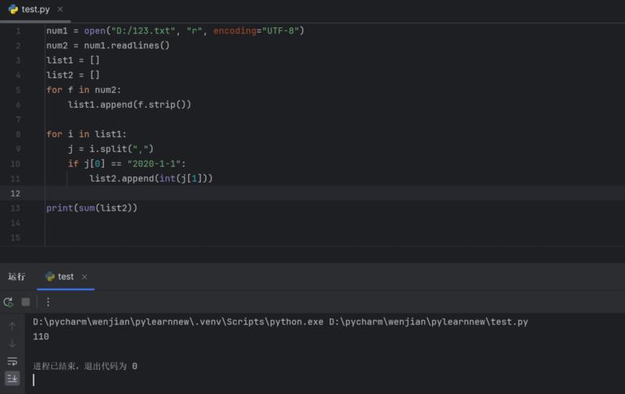Click num1.readlines() on line 2

point(127,45)
